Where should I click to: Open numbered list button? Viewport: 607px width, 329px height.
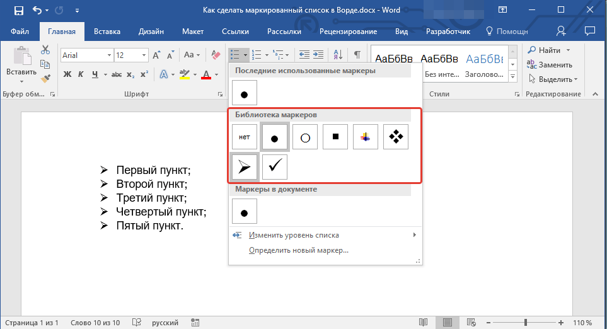click(257, 55)
